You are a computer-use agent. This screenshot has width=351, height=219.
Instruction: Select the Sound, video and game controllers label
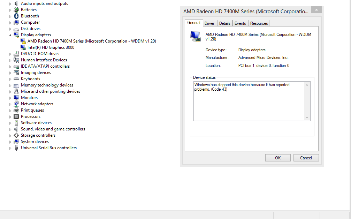[x=53, y=129]
